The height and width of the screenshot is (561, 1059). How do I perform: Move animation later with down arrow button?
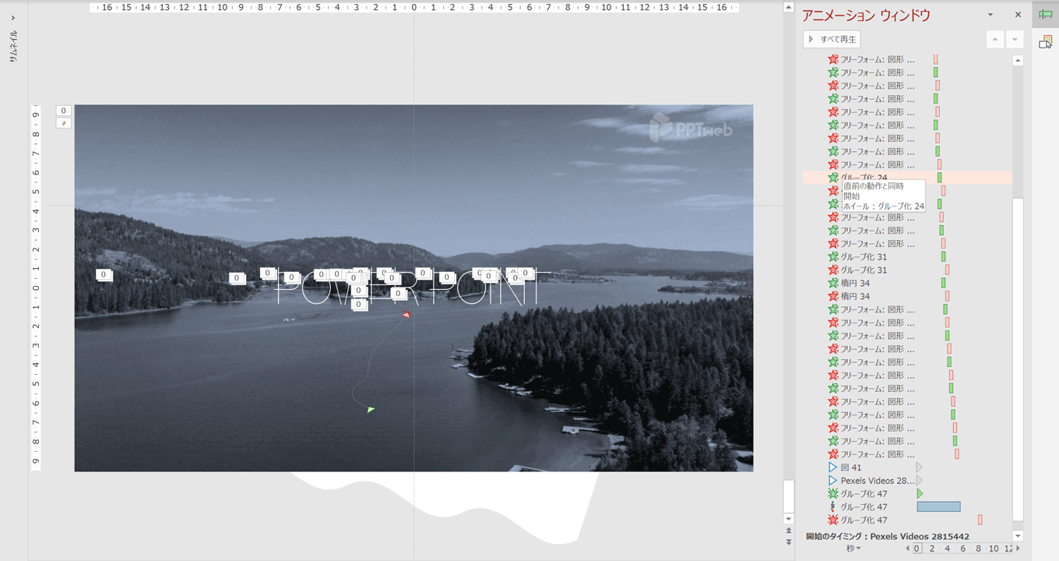coord(1015,40)
